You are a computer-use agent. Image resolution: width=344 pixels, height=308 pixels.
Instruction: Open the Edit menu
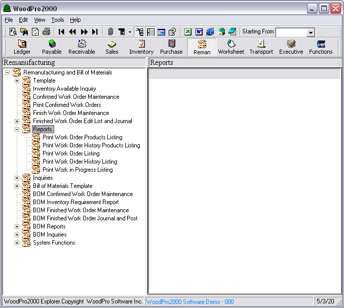(x=23, y=20)
